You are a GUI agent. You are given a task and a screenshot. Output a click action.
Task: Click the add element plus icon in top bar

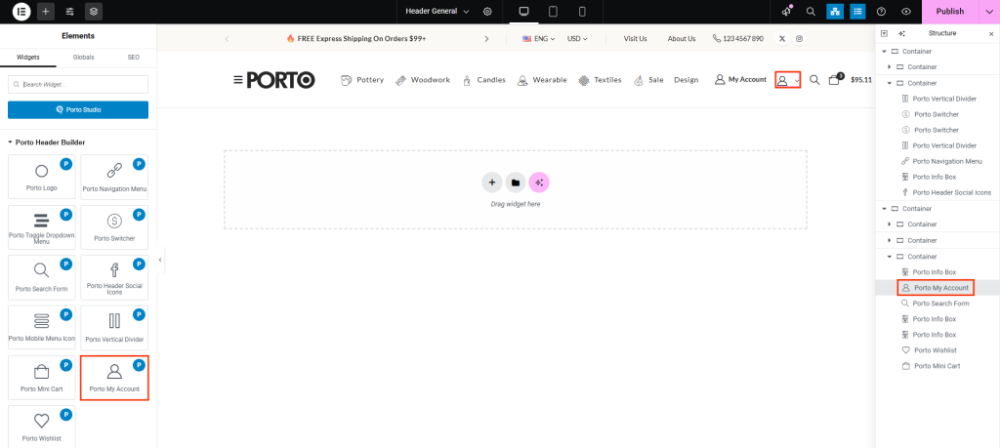[45, 12]
